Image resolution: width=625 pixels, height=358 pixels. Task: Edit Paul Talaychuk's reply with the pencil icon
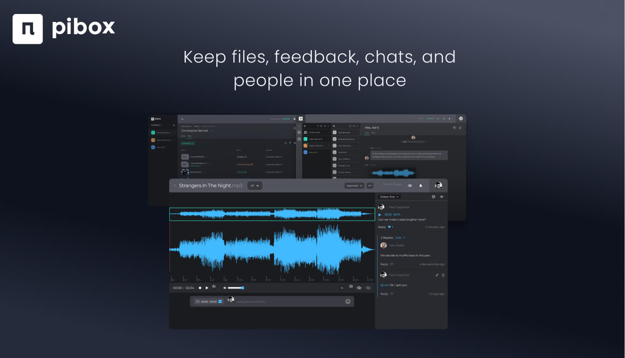(x=437, y=275)
